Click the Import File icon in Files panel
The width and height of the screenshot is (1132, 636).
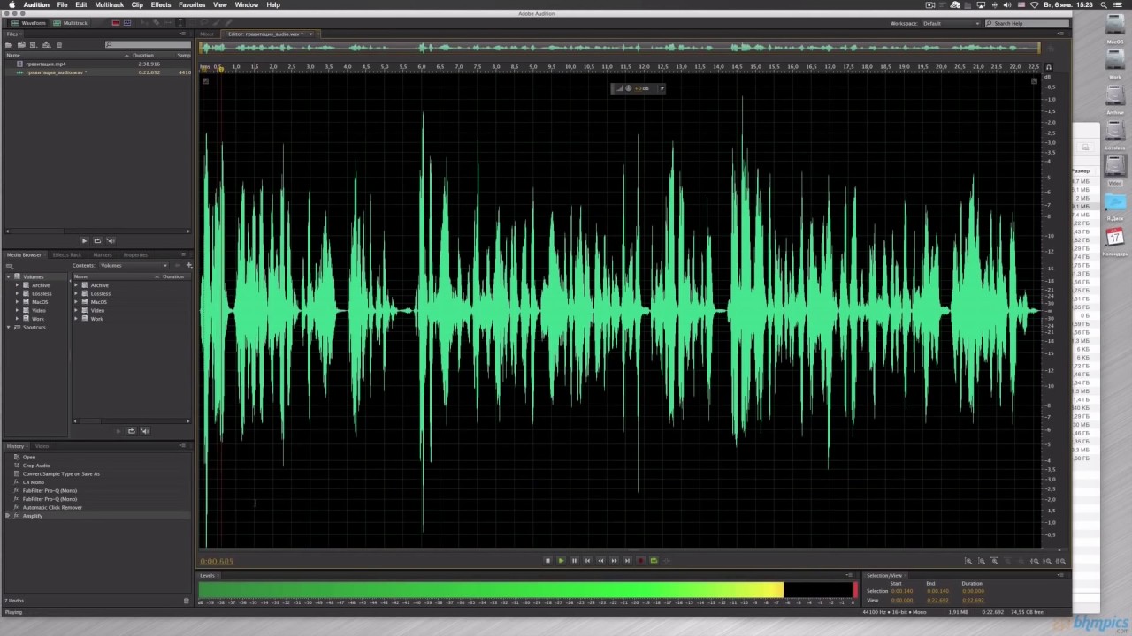(21, 45)
